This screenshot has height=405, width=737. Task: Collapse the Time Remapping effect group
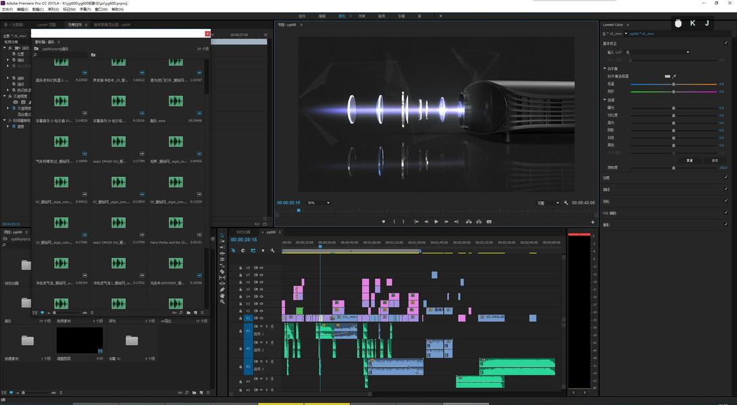(5, 120)
